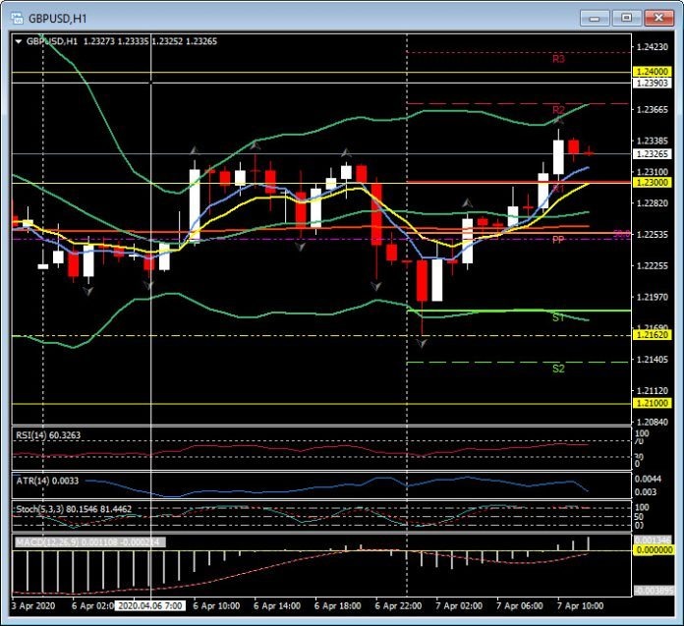Image resolution: width=684 pixels, height=626 pixels.
Task: Click the 7 Apr 02:00 time axis label
Action: tap(459, 606)
